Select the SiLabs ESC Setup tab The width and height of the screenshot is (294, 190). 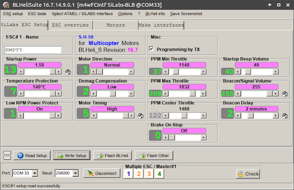(x=24, y=25)
